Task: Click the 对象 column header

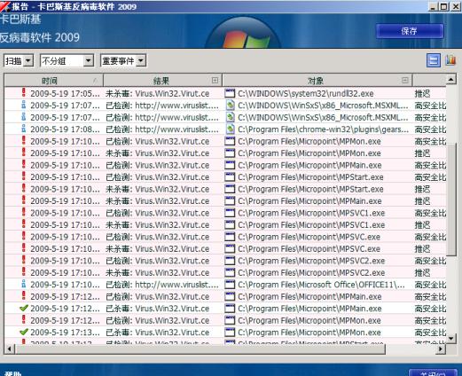Action: 317,81
